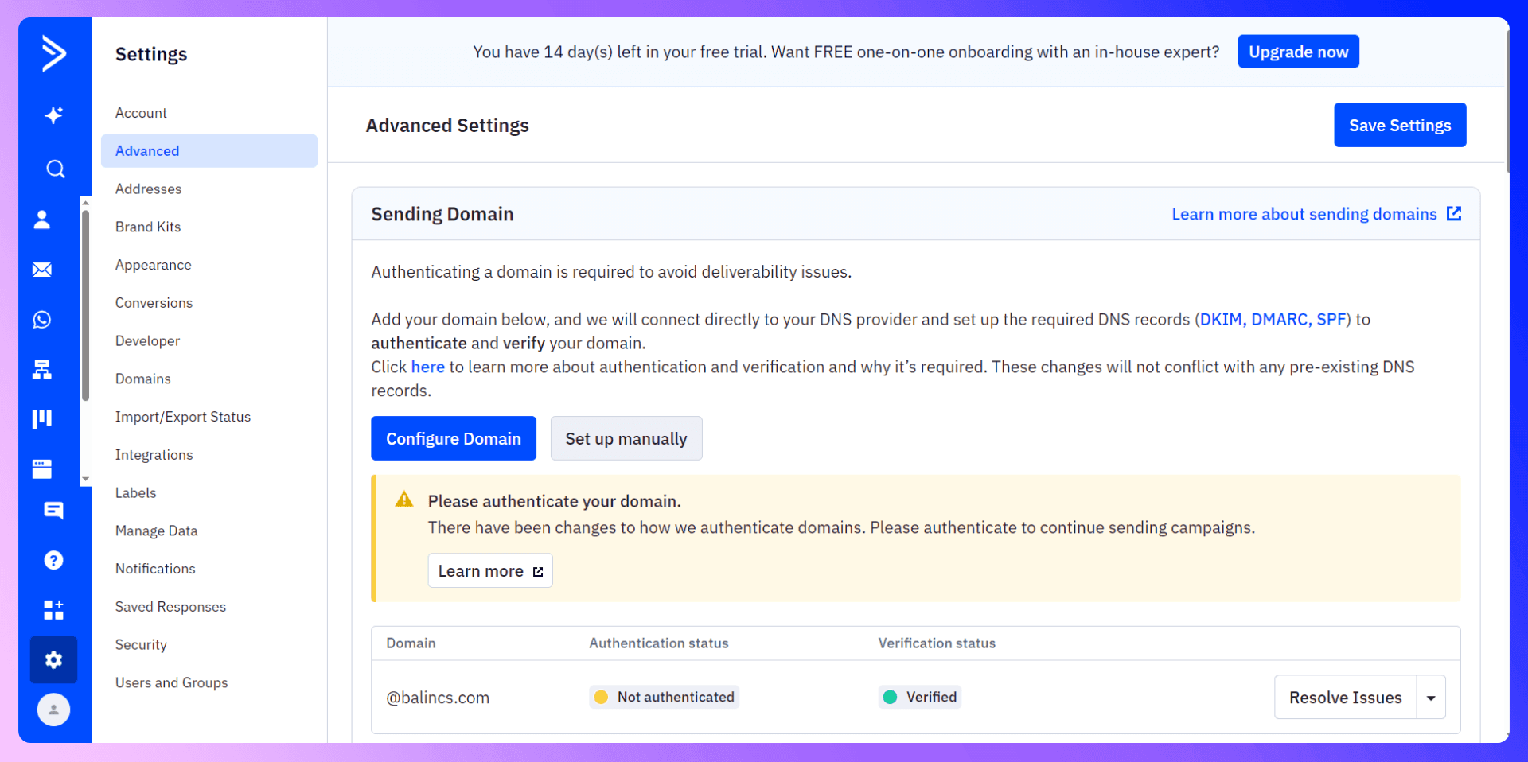This screenshot has height=762, width=1528.
Task: Click Configure Domain button
Action: [x=454, y=438]
